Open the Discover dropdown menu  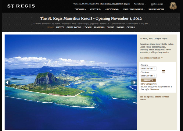[x=80, y=9]
